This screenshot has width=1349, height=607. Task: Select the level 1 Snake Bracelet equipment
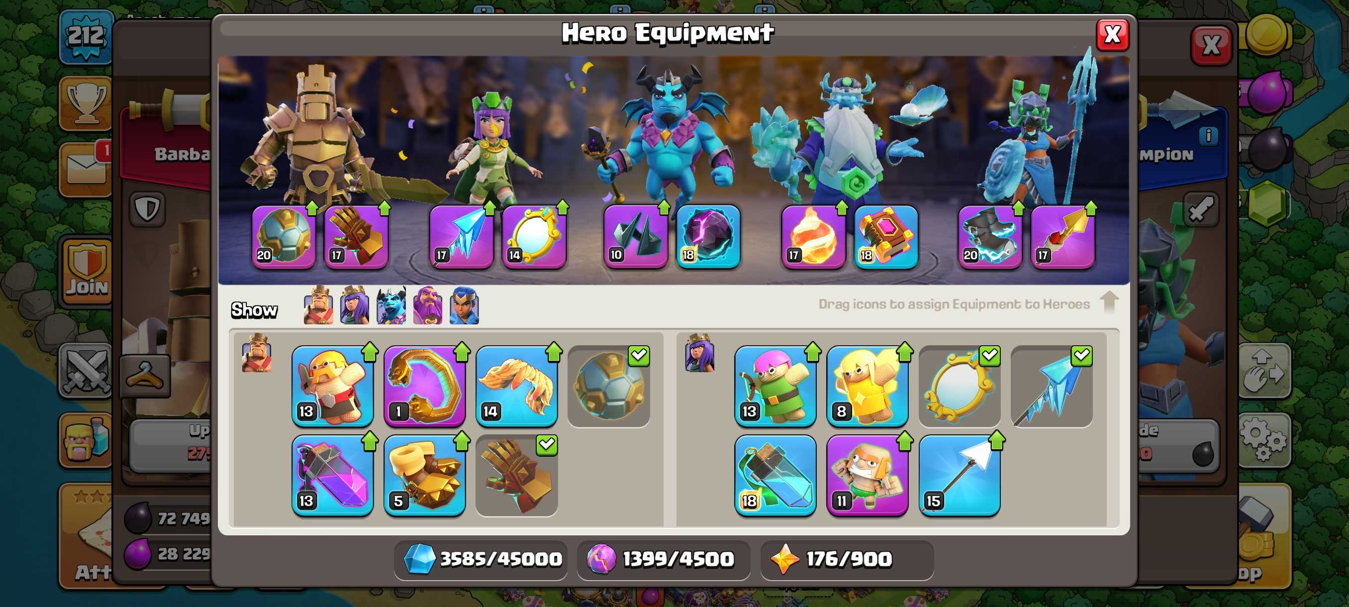424,386
